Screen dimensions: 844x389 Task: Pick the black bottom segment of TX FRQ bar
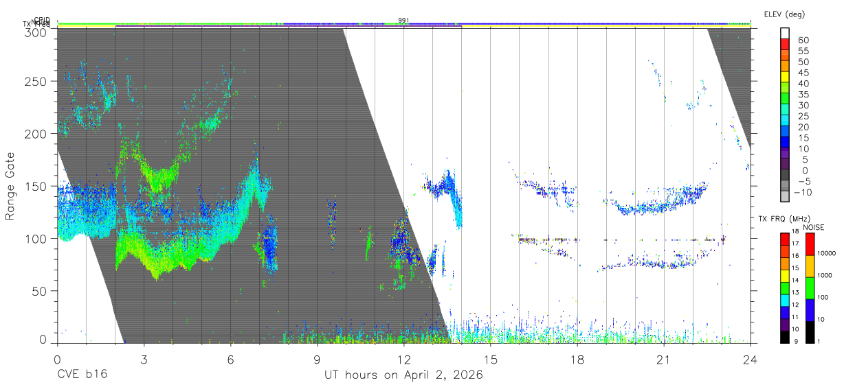784,337
